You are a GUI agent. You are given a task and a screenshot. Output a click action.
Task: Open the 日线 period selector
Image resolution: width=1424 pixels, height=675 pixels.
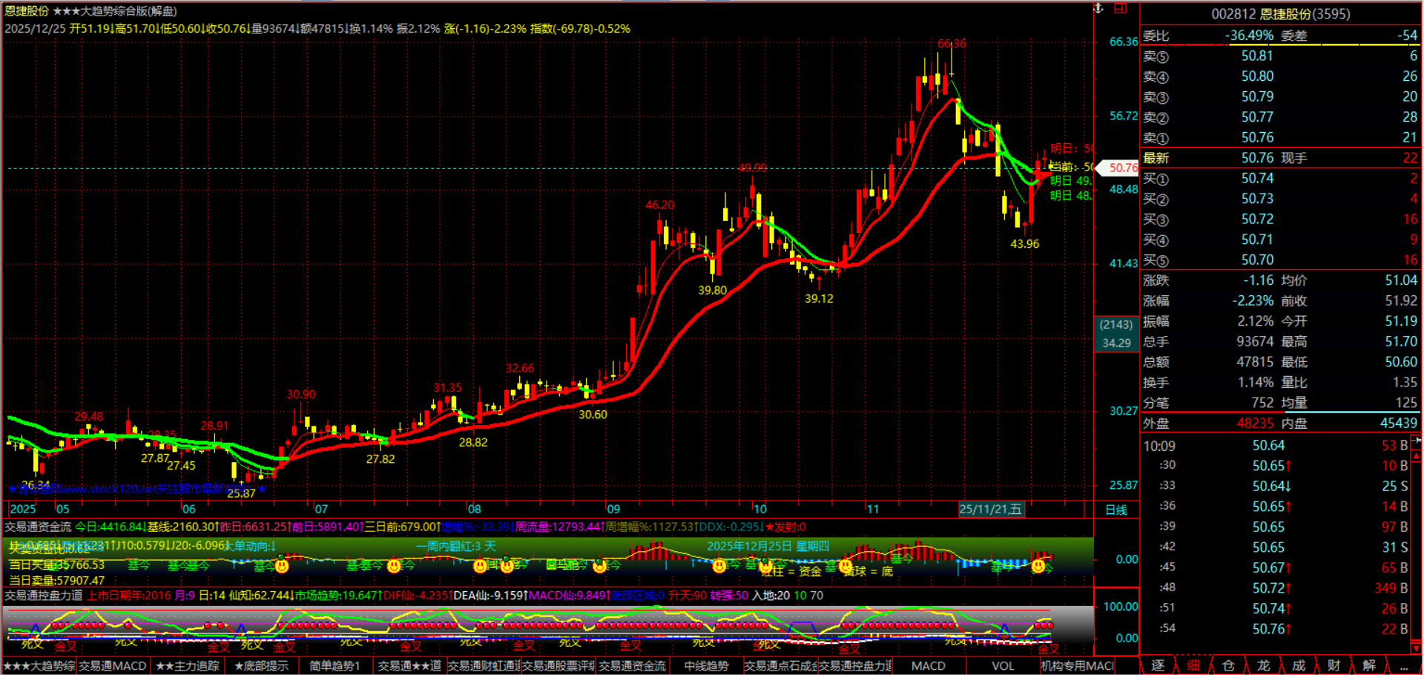(x=1116, y=510)
